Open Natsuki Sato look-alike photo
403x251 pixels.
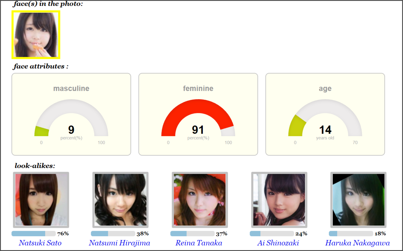click(41, 200)
